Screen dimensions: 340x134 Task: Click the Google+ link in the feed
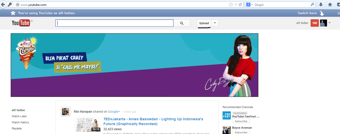click(114, 112)
